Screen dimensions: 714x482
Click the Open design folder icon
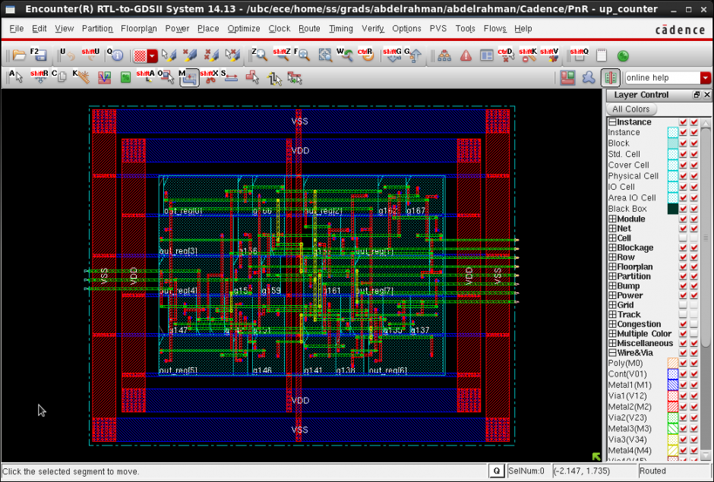19,55
